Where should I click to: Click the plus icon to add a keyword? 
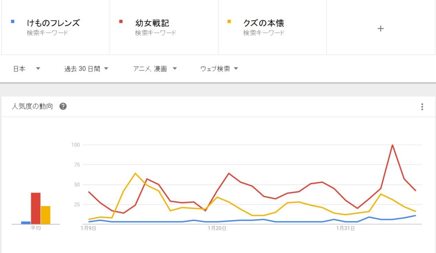point(380,28)
